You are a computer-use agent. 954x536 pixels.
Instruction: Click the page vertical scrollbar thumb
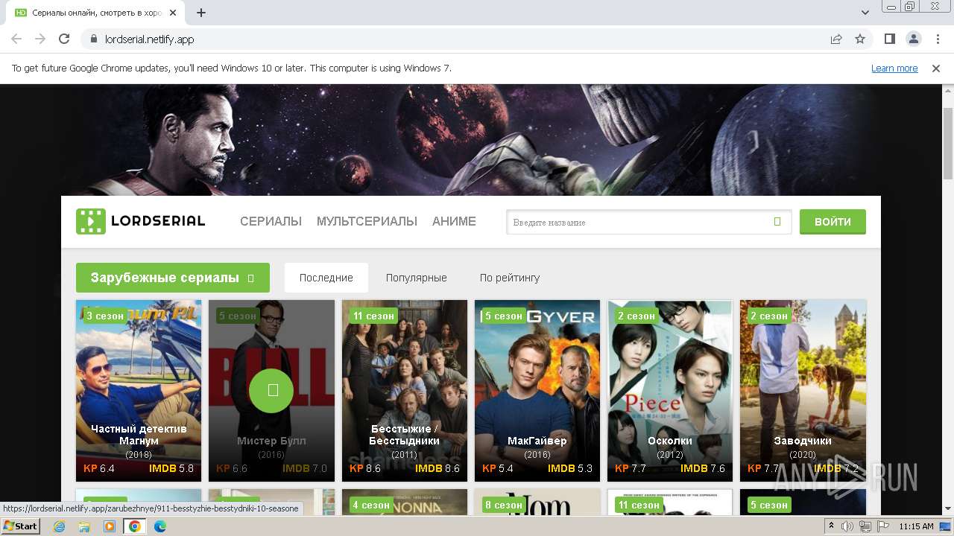pos(948,144)
